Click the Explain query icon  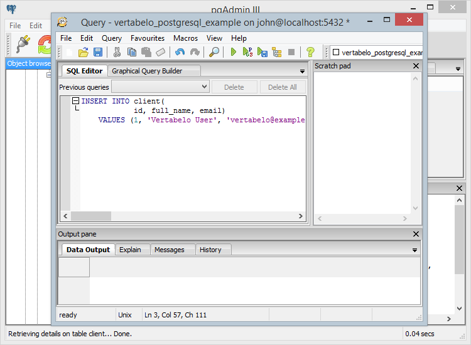tap(276, 52)
